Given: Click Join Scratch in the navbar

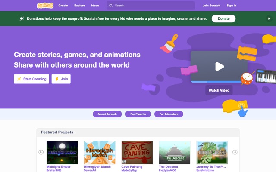Looking at the screenshot, I should (211, 6).
